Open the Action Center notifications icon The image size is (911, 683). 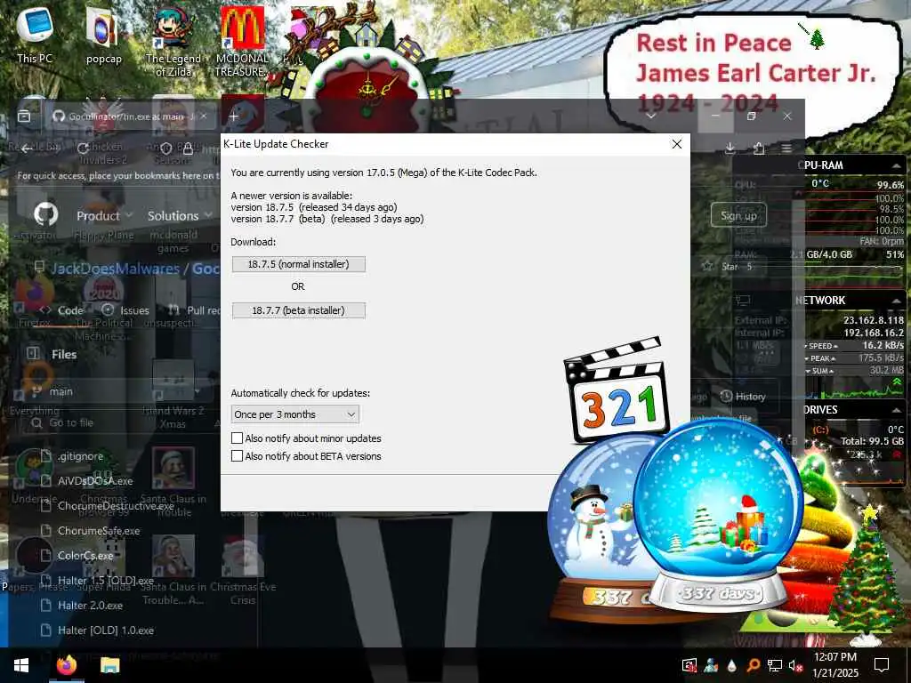pos(882,665)
